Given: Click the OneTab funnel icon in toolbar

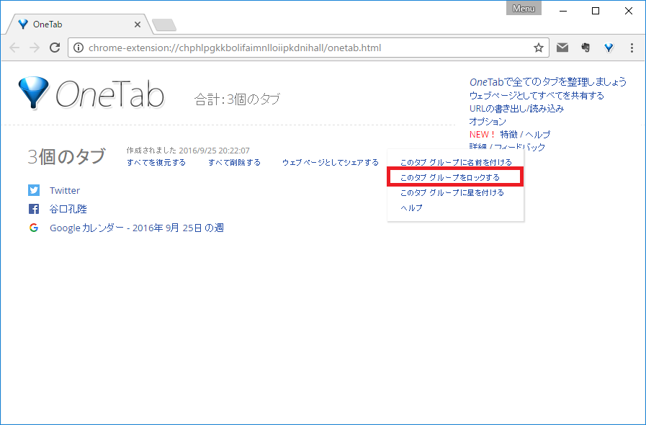Looking at the screenshot, I should pyautogui.click(x=609, y=48).
